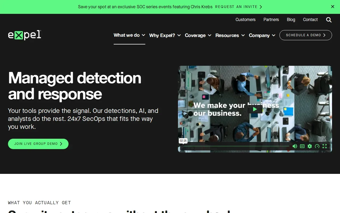Dismiss the green SOC events banner
This screenshot has width=340, height=213.
[333, 7]
